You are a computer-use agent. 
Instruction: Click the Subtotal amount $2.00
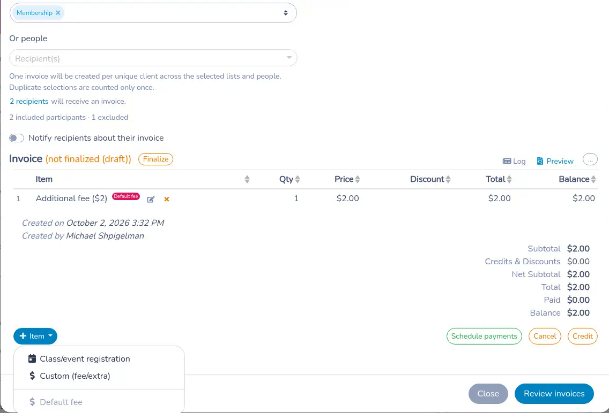[x=578, y=249]
